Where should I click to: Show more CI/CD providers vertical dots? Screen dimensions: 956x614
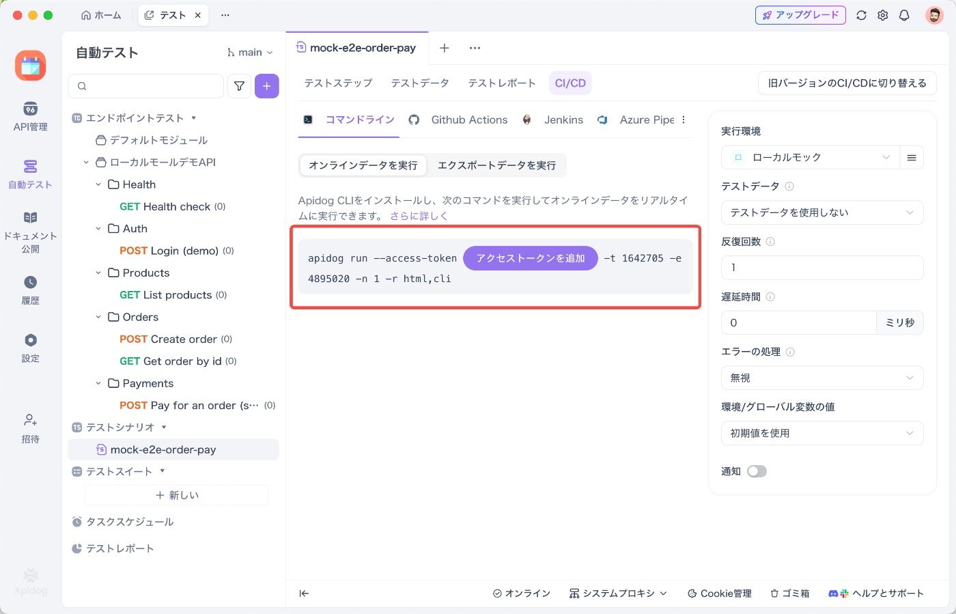point(684,120)
